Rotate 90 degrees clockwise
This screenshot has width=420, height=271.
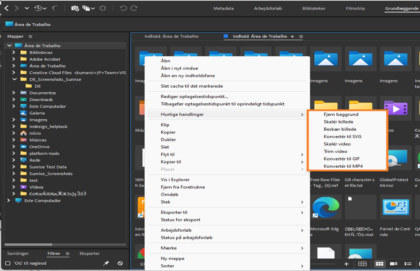(134, 8)
